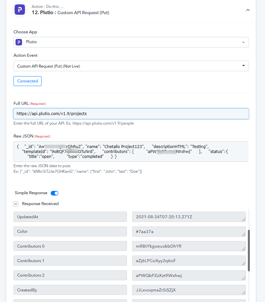The image size is (265, 302).
Task: Click the CreatedBy label field
Action: (70, 290)
